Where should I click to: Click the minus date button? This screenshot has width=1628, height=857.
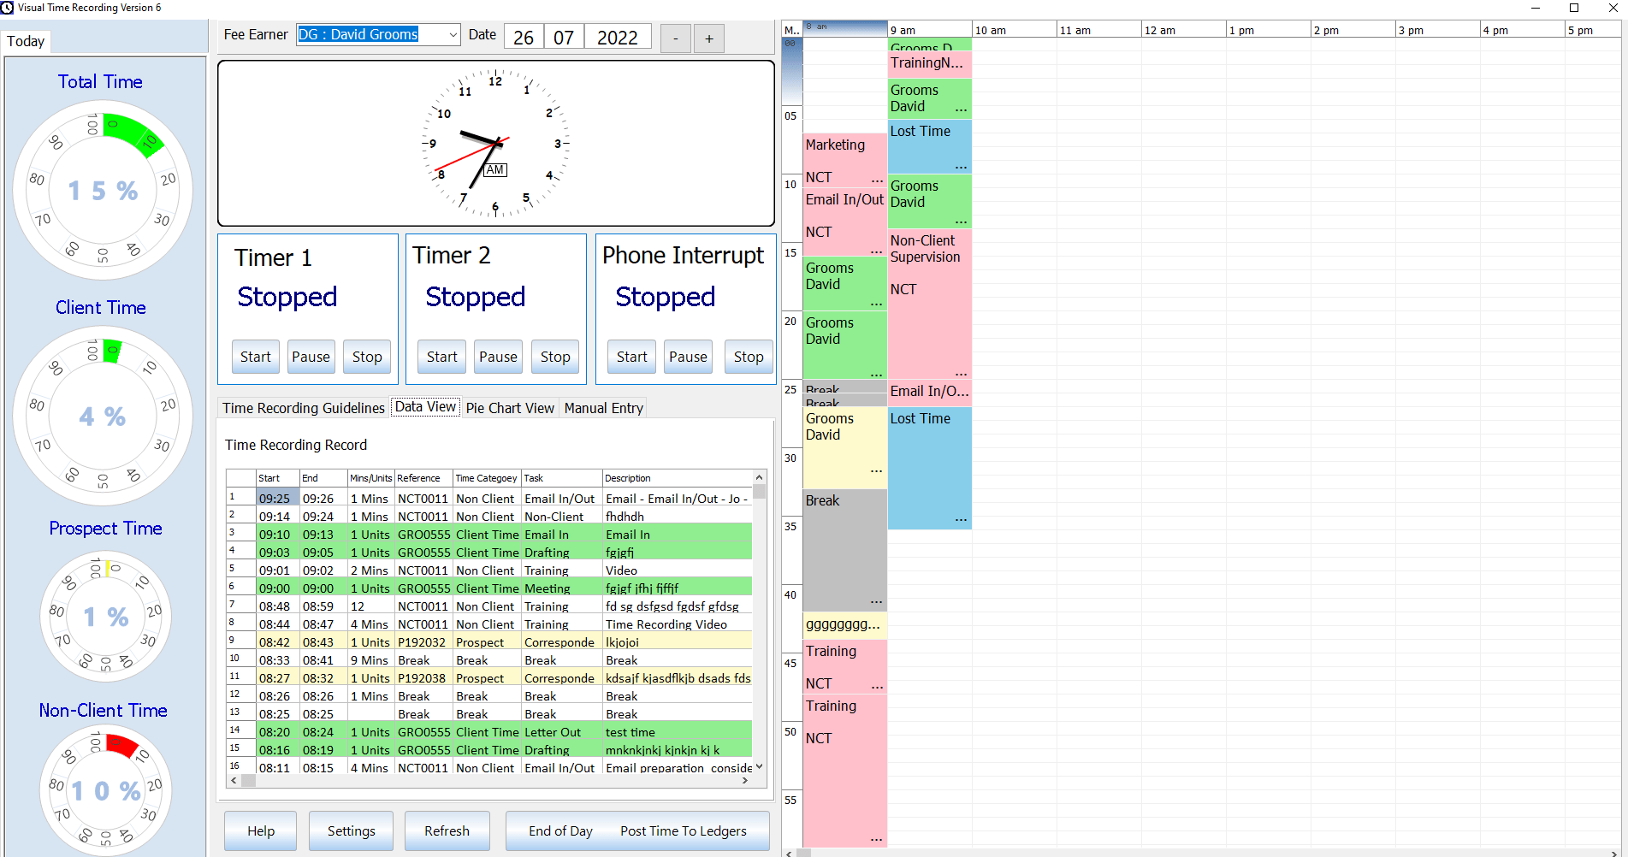(x=675, y=38)
